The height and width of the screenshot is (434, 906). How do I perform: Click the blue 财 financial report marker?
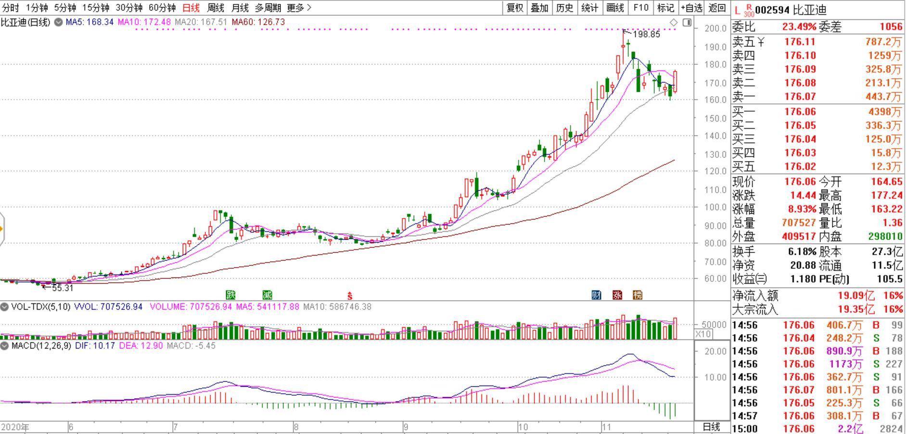coord(596,295)
